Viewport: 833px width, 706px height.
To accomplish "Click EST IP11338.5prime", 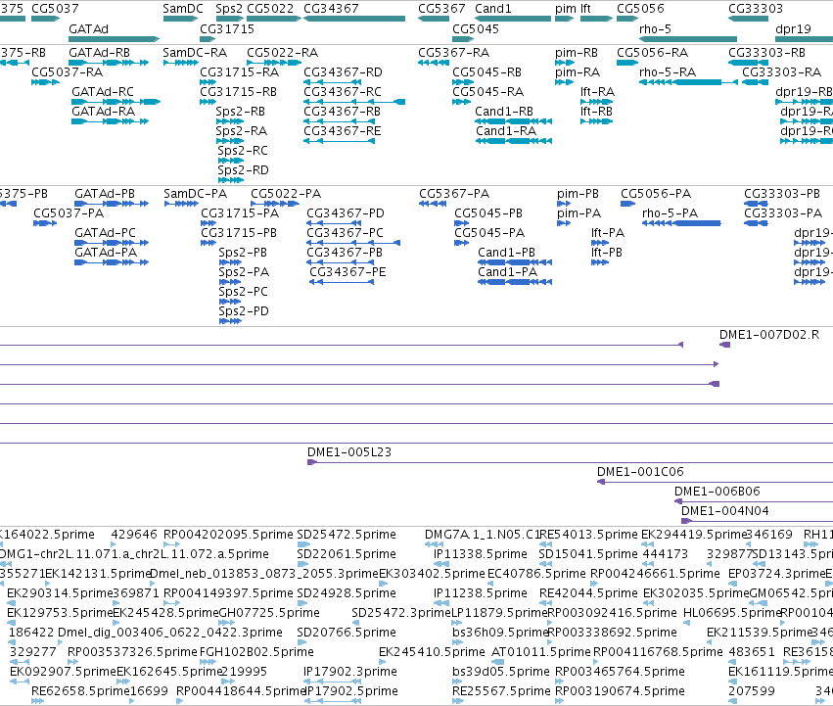I will pos(441,564).
